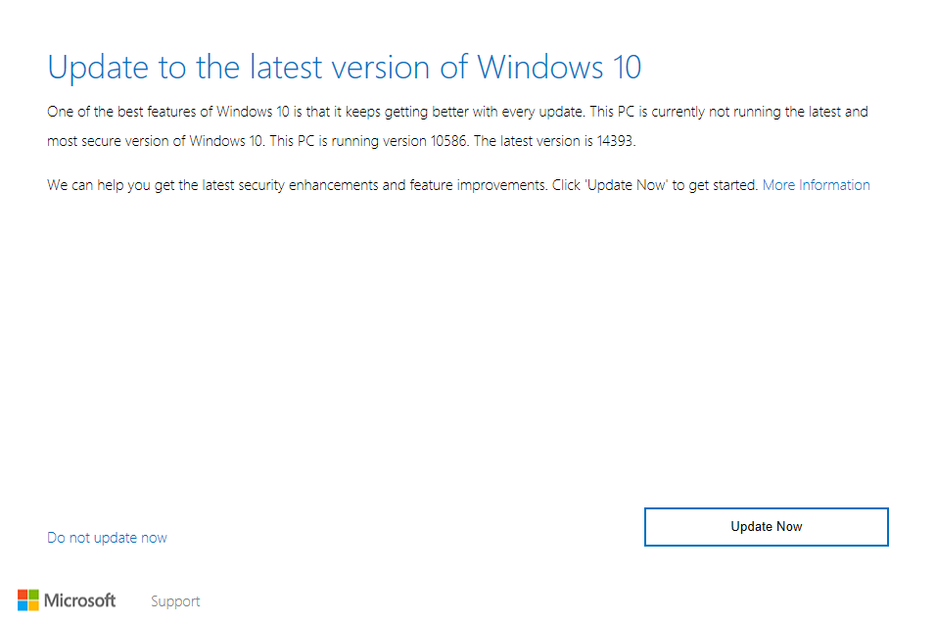Viewport: 936px width, 623px height.
Task: Click the Microsoft wordmark text
Action: pos(80,600)
